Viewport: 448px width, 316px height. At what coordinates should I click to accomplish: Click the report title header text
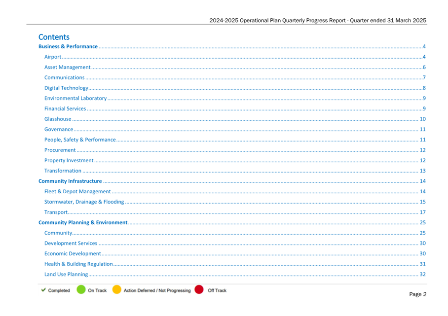pyautogui.click(x=318, y=20)
